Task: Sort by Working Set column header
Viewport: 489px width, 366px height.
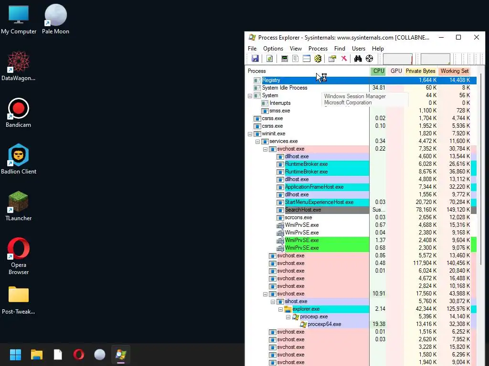Action: pyautogui.click(x=455, y=71)
